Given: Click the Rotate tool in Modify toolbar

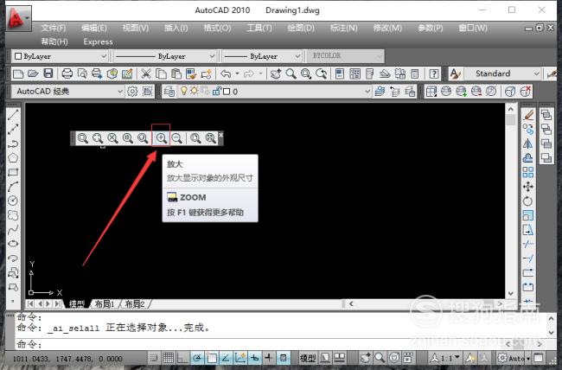Looking at the screenshot, I should coord(528,201).
